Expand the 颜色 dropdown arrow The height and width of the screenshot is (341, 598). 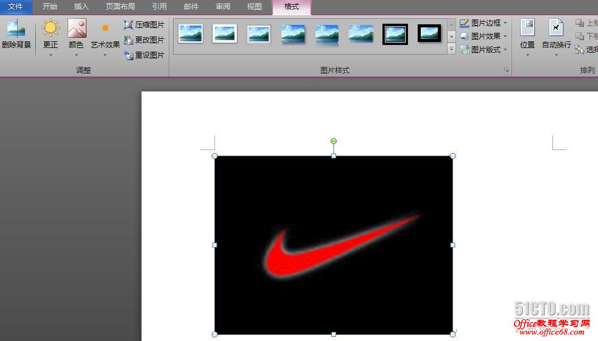click(76, 55)
